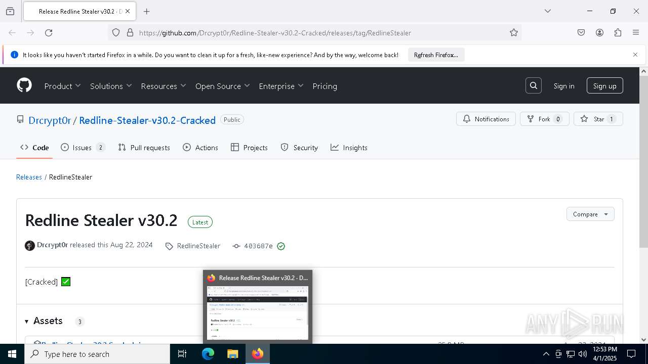
Task: Open the Firefox View icon in tab bar
Action: pyautogui.click(x=10, y=11)
